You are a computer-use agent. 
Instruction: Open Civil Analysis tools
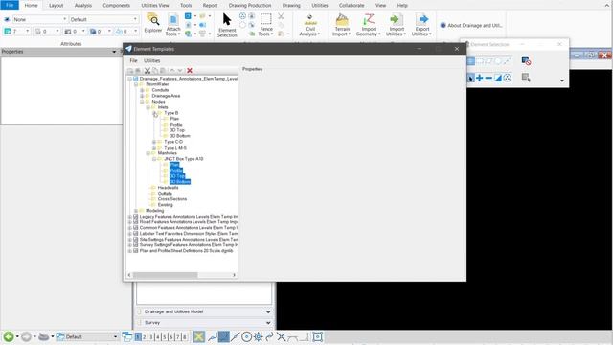click(310, 25)
